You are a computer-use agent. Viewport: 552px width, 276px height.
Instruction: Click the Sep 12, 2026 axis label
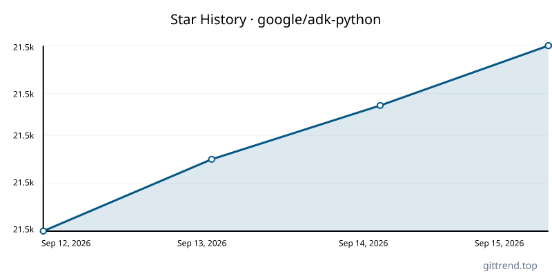pyautogui.click(x=66, y=244)
